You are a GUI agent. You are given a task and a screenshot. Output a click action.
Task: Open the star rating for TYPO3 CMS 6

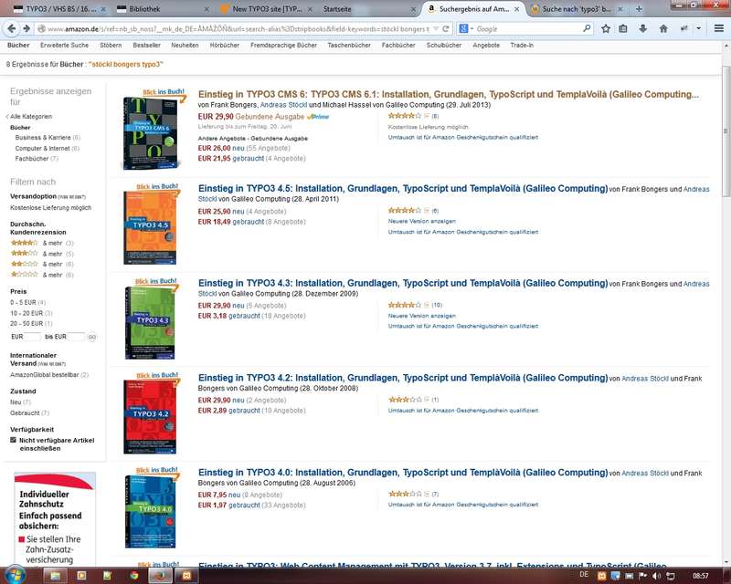tap(405, 116)
